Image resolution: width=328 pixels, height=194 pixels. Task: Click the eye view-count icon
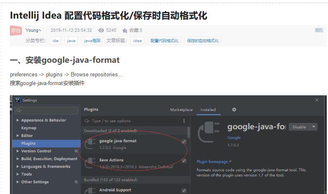[101, 31]
